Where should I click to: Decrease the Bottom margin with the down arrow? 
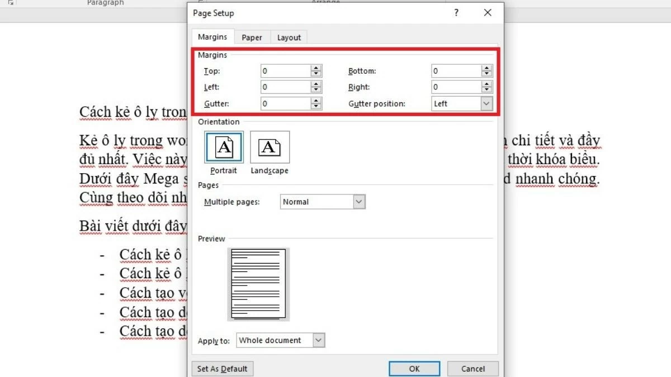pos(486,74)
